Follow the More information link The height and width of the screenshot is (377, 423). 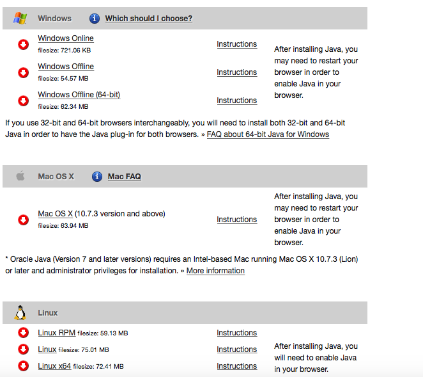(215, 271)
